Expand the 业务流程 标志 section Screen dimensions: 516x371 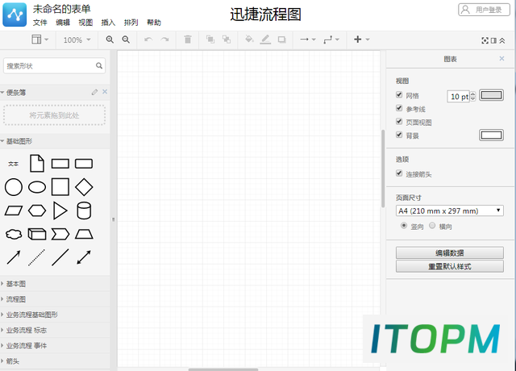55,330
